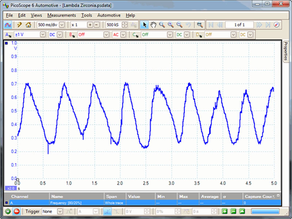This screenshot has height=219, width=292.
Task: Click the zoom to full view icon
Action: click(x=200, y=25)
